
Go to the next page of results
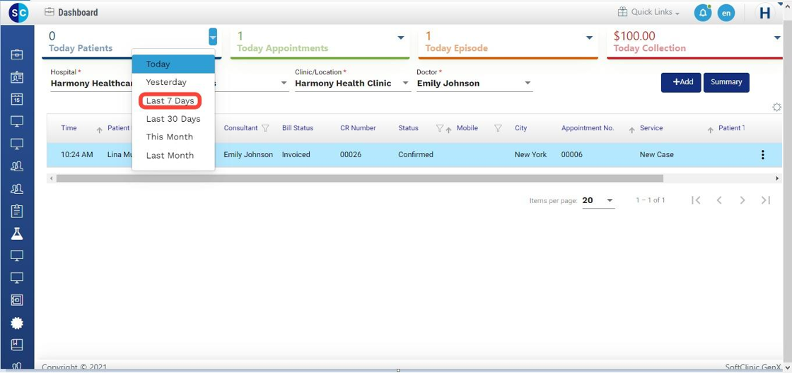[742, 200]
